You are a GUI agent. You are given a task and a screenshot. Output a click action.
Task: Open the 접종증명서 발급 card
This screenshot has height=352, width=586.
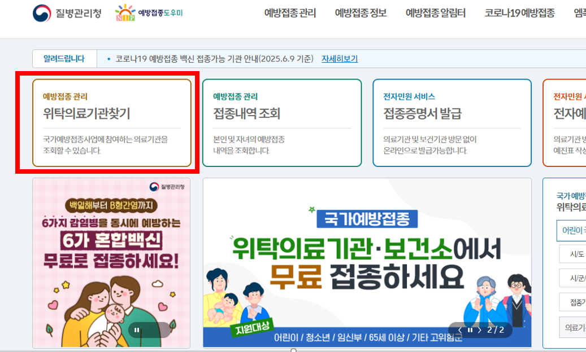[x=452, y=122]
